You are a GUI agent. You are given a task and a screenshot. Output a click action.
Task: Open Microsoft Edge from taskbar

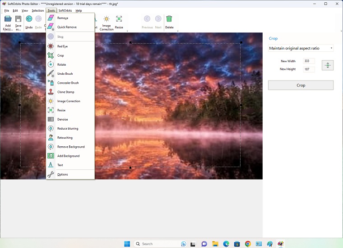[x=226, y=243]
